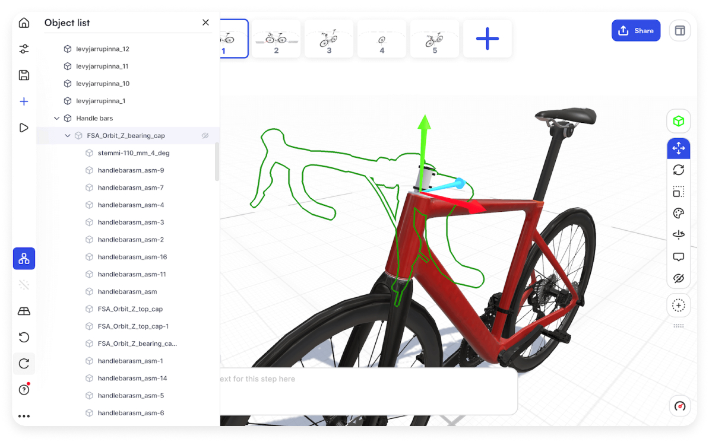Select the Scale tool icon
Viewport: 709px width, 442px height.
(678, 192)
